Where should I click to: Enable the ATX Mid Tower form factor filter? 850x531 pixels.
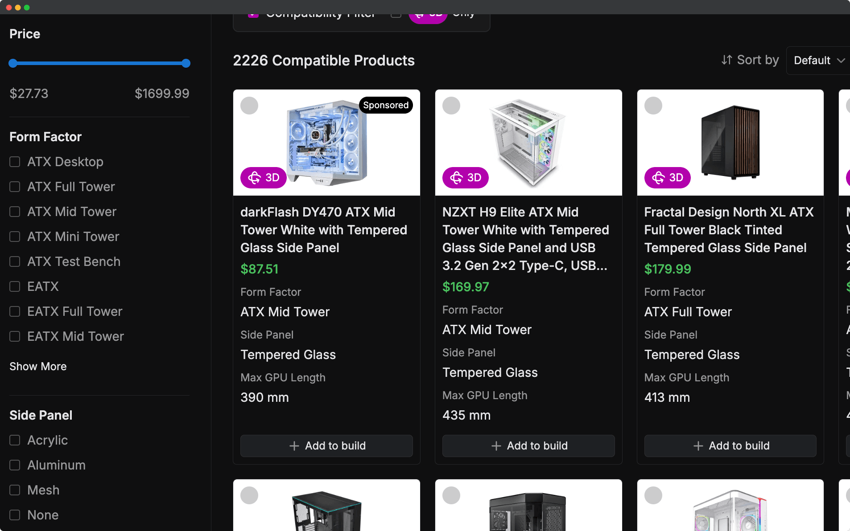coord(15,212)
